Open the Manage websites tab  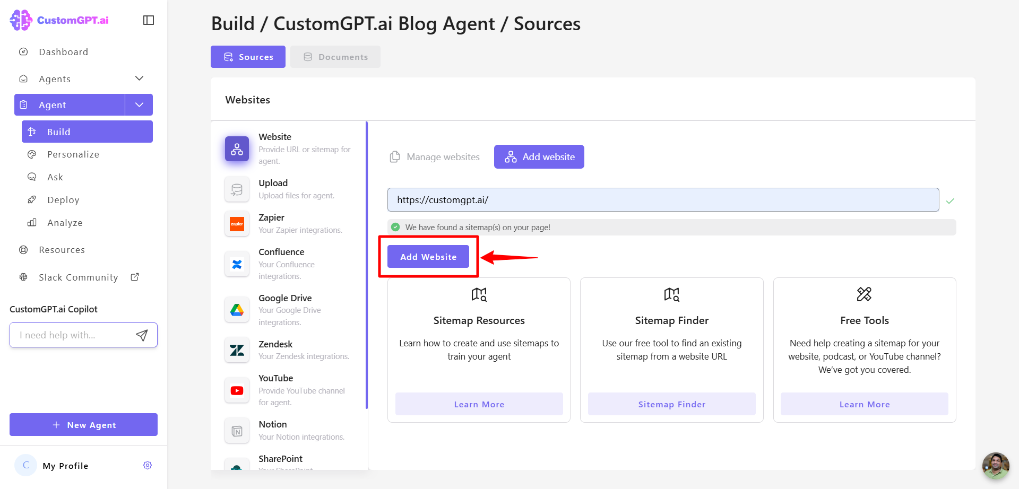(435, 157)
